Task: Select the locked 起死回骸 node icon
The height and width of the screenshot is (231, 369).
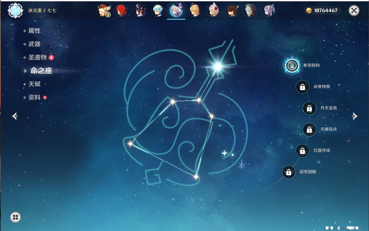Action: coord(289,172)
